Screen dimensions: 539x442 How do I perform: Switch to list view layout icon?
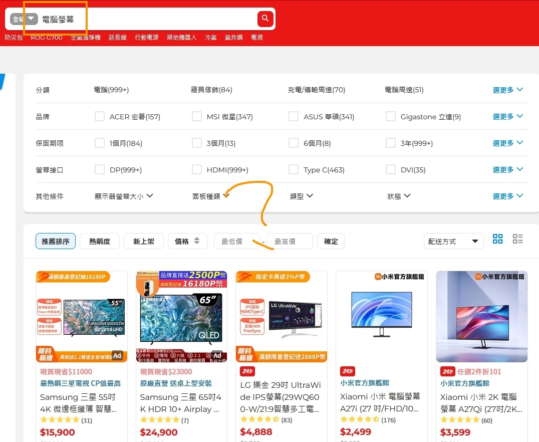[517, 239]
